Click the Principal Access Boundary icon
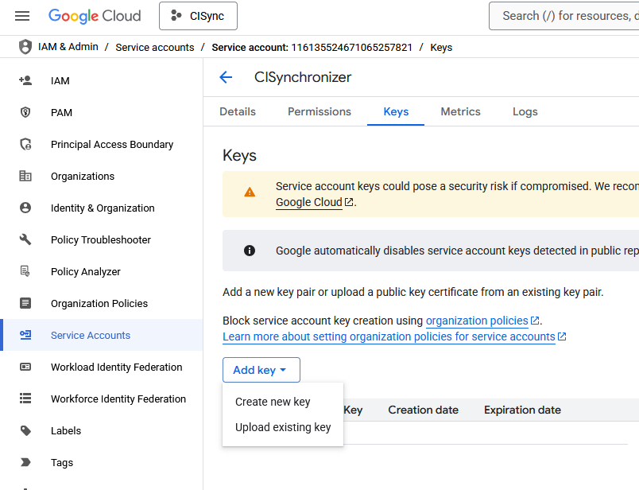This screenshot has height=490, width=639. (x=25, y=144)
